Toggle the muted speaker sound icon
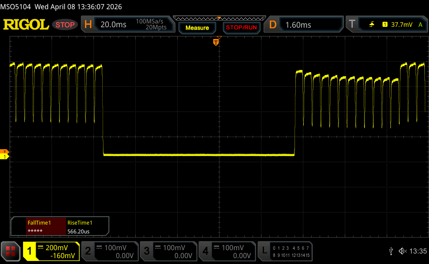This screenshot has height=264, width=429. click(403, 251)
